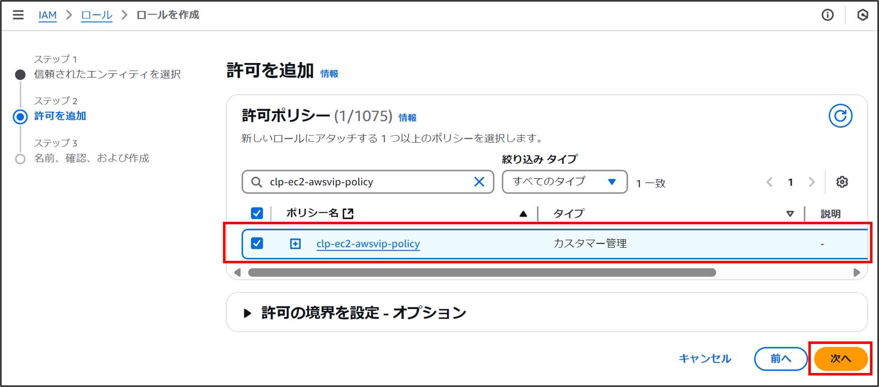This screenshot has height=387, width=879.
Task: Navigate to IAM breadcrumb
Action: (x=48, y=15)
